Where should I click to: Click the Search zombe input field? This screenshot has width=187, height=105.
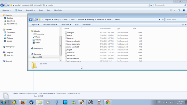[176, 19]
